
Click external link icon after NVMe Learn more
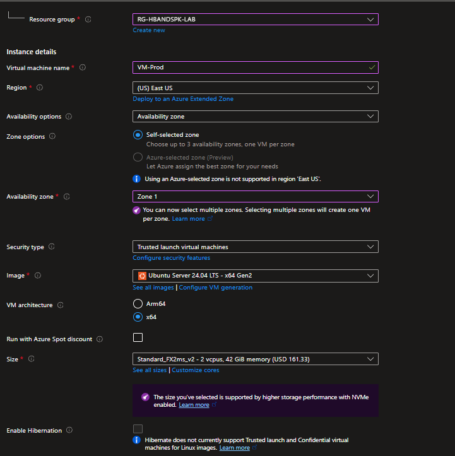pyautogui.click(x=215, y=404)
